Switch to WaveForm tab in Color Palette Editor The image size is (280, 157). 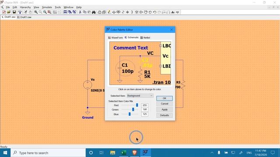click(x=115, y=38)
